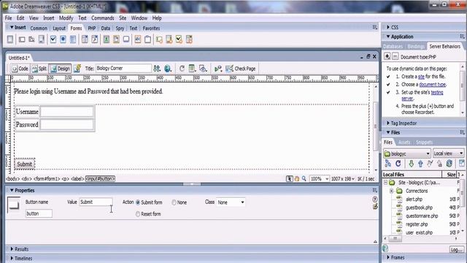Insert a Jump Menu element

[x=95, y=39]
